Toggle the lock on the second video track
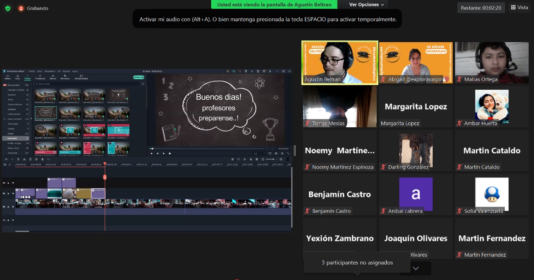 8,194
